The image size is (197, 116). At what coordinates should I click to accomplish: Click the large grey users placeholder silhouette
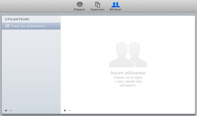point(128,55)
